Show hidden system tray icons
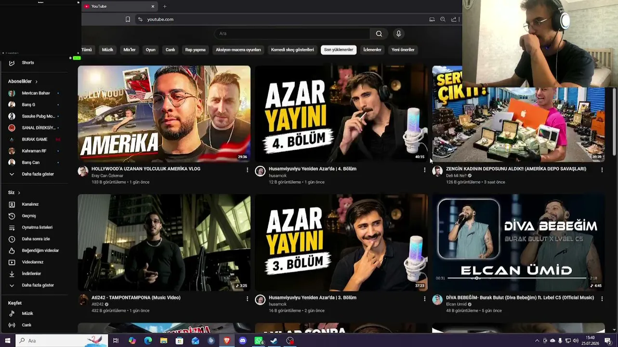The height and width of the screenshot is (347, 618). tap(537, 341)
